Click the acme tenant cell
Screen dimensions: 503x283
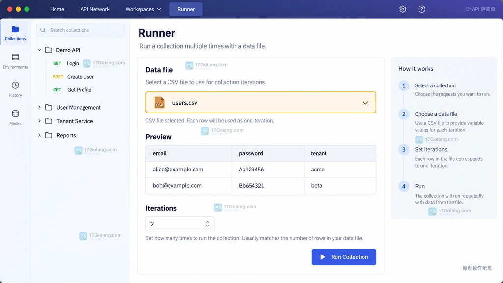coord(340,170)
